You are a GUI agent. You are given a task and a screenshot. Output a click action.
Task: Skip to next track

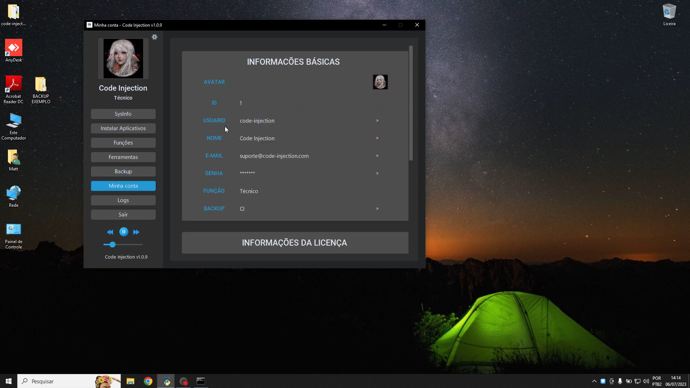point(136,232)
